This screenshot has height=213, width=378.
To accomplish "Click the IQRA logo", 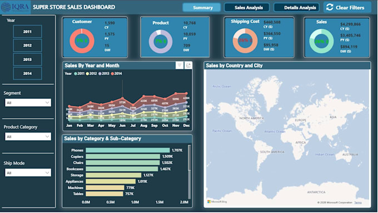I will [15, 7].
